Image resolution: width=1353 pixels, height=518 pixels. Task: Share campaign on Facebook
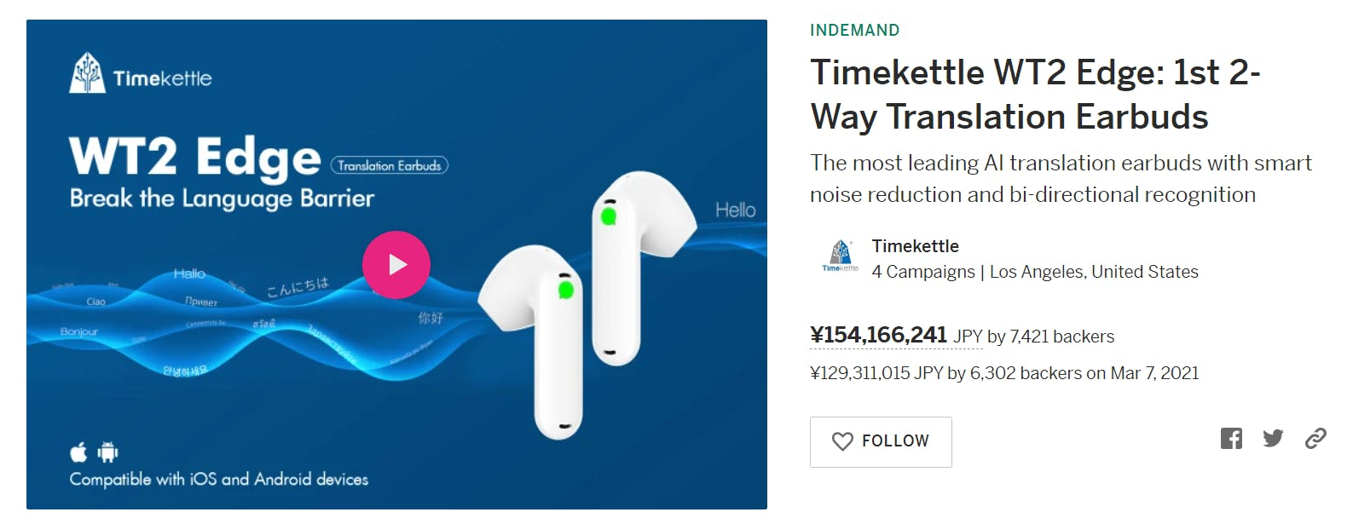1231,439
